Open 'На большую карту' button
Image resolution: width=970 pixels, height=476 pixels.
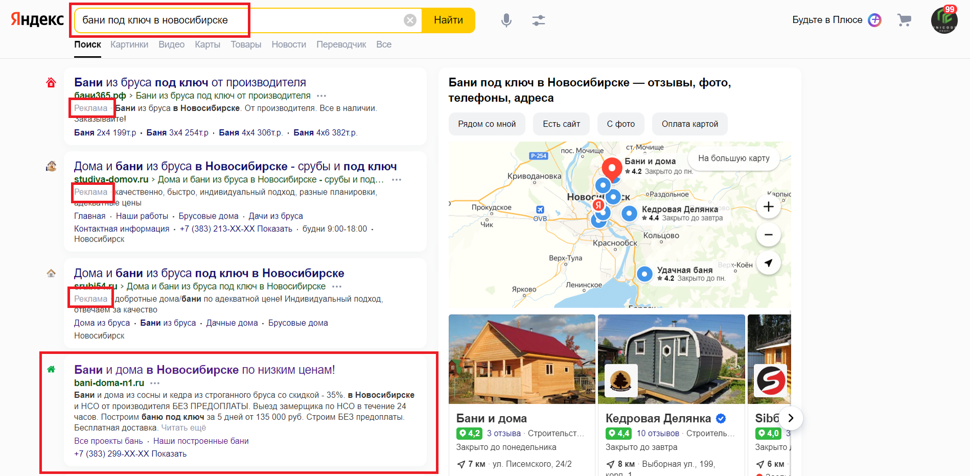tap(733, 158)
